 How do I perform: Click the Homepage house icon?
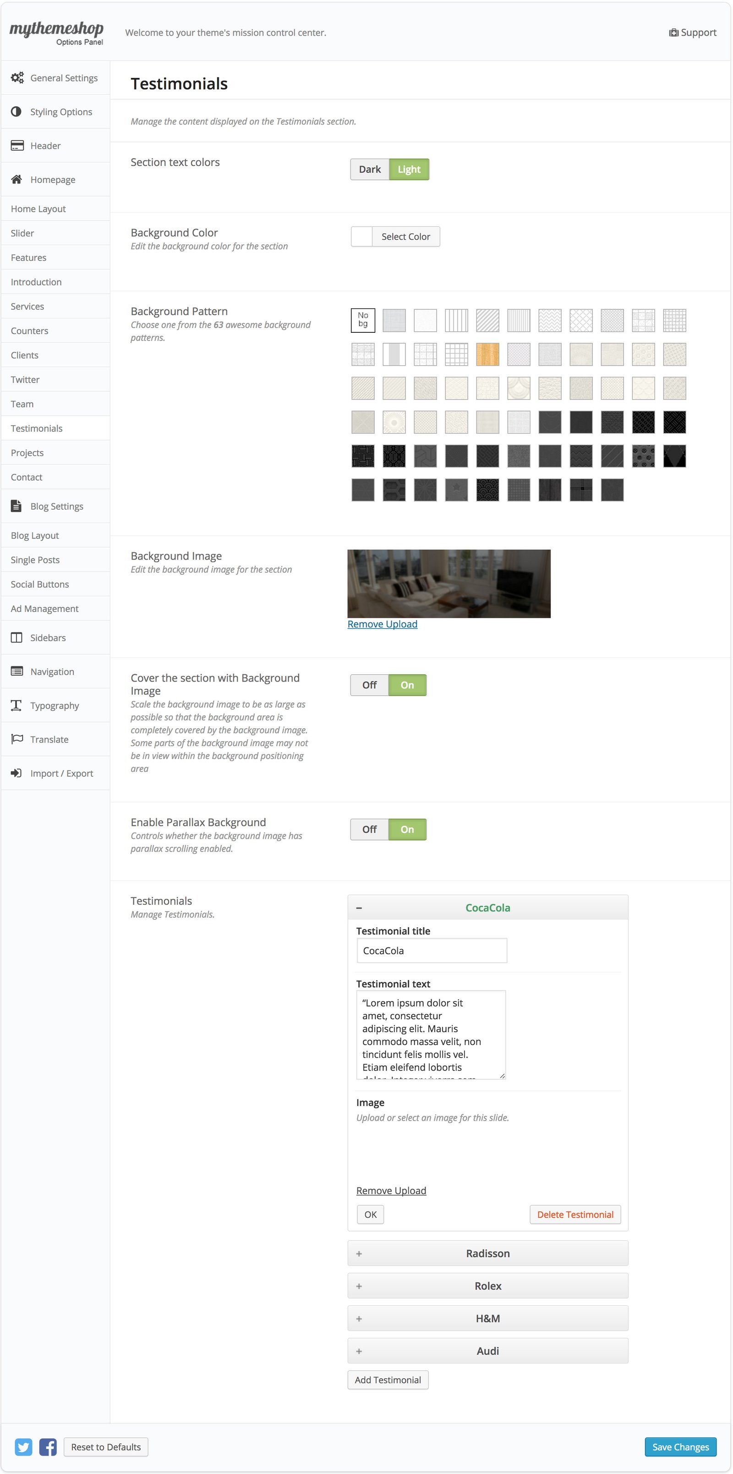coord(16,180)
